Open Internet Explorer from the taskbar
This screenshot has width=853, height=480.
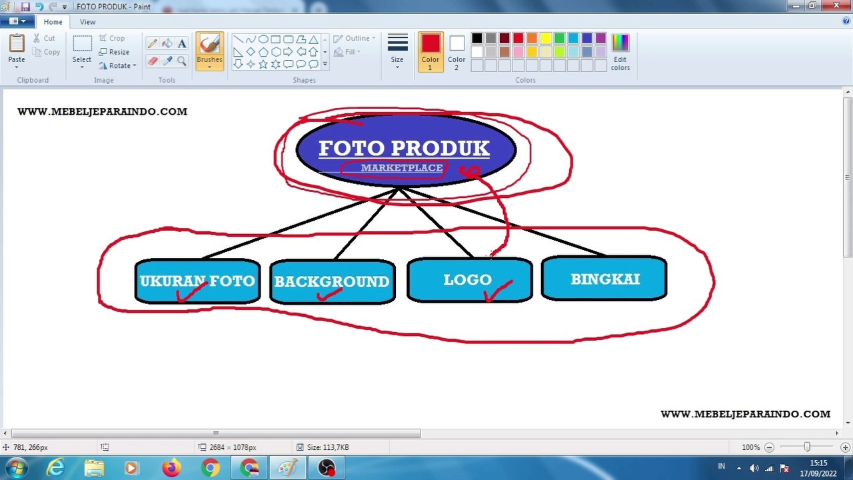click(55, 468)
